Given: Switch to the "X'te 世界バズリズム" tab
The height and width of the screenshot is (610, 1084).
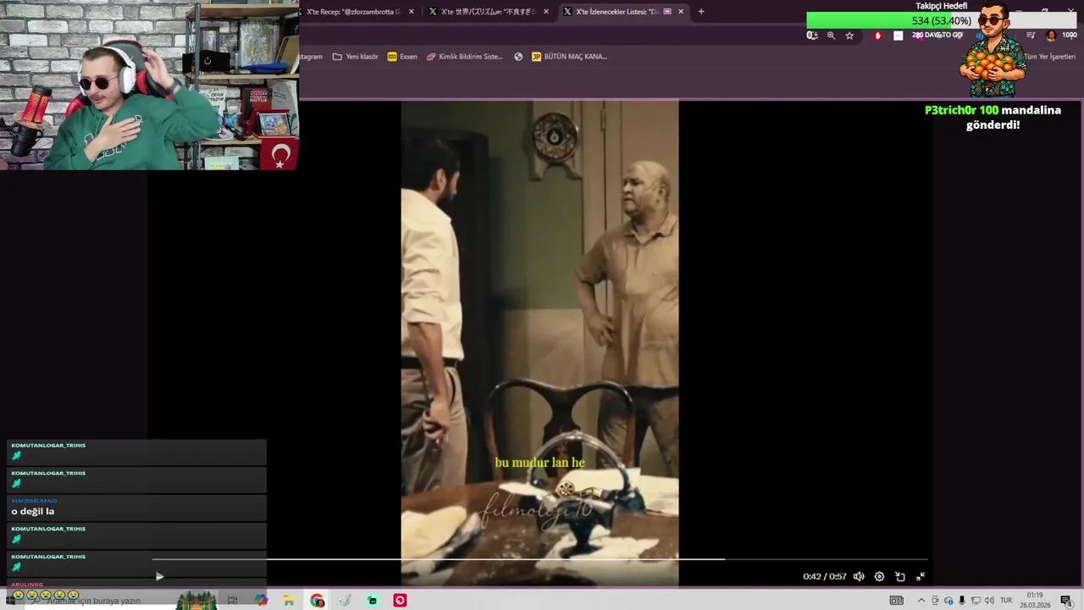Looking at the screenshot, I should point(487,12).
